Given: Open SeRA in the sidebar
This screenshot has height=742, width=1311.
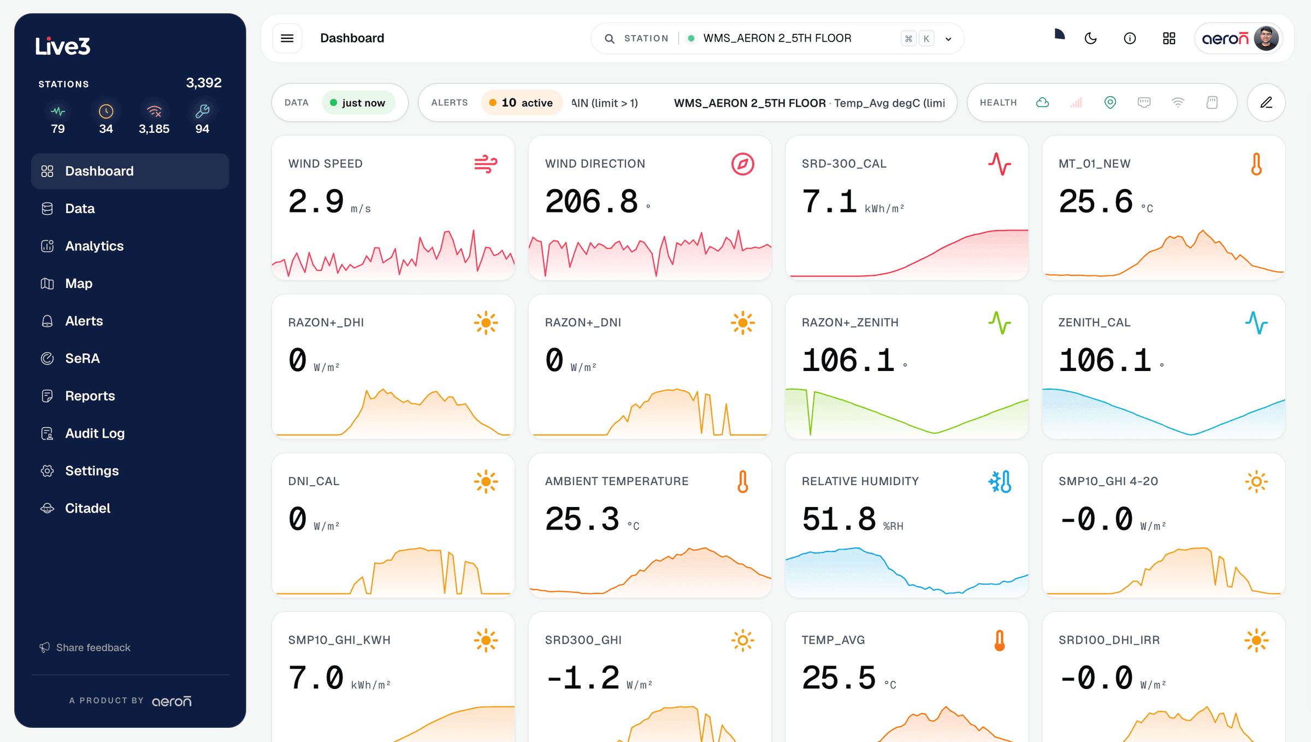Looking at the screenshot, I should 130,358.
